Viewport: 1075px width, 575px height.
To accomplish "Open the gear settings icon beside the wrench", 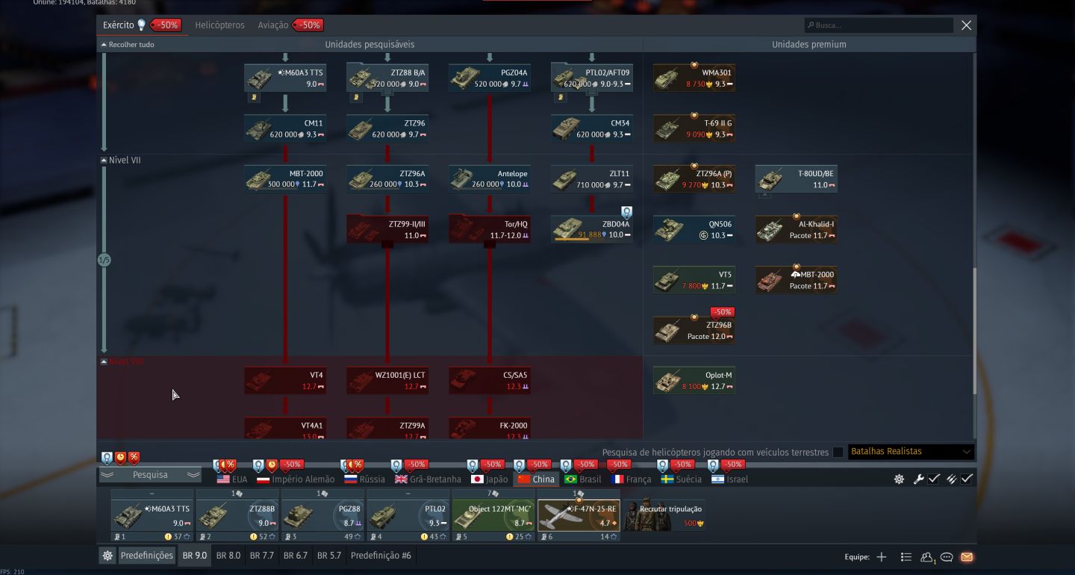I will click(899, 479).
